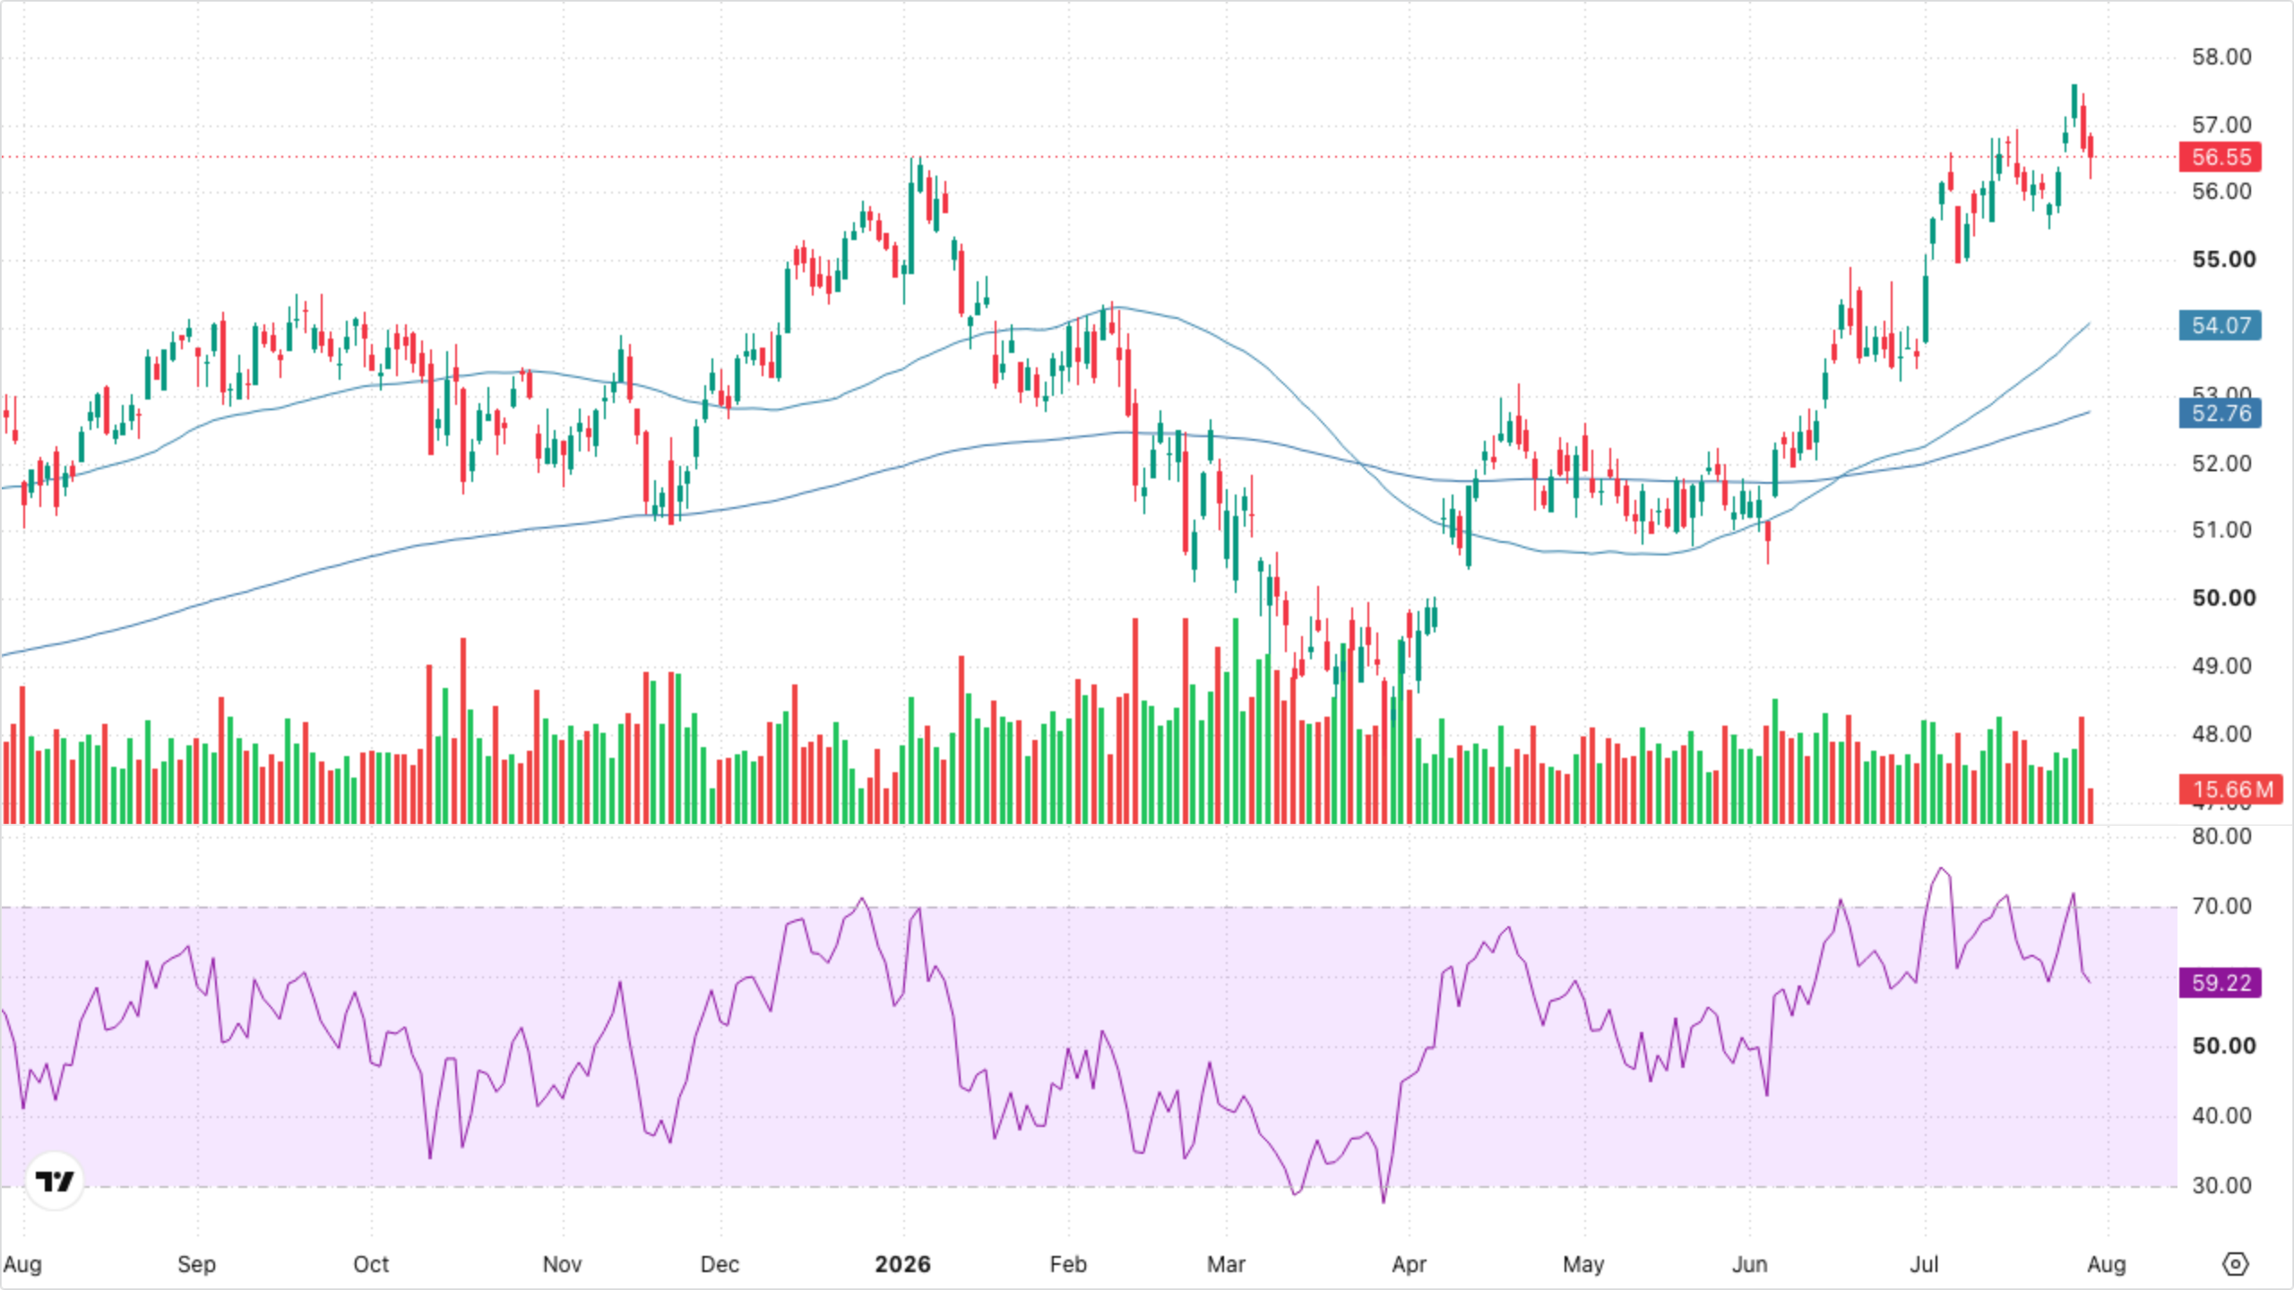Click the 55.00 price axis label
The height and width of the screenshot is (1290, 2294).
tap(2223, 260)
